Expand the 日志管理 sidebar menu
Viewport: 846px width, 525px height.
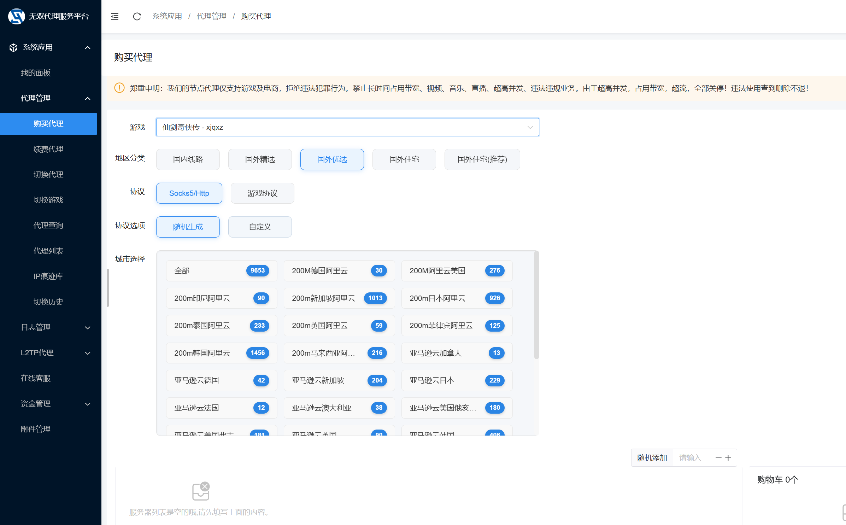click(x=55, y=327)
